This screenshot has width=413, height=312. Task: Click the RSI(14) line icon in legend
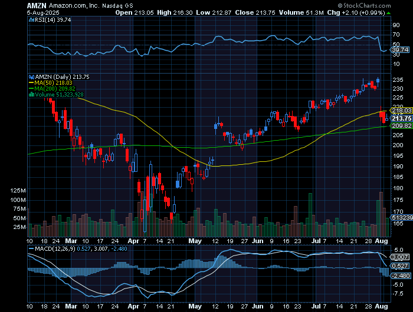31,19
